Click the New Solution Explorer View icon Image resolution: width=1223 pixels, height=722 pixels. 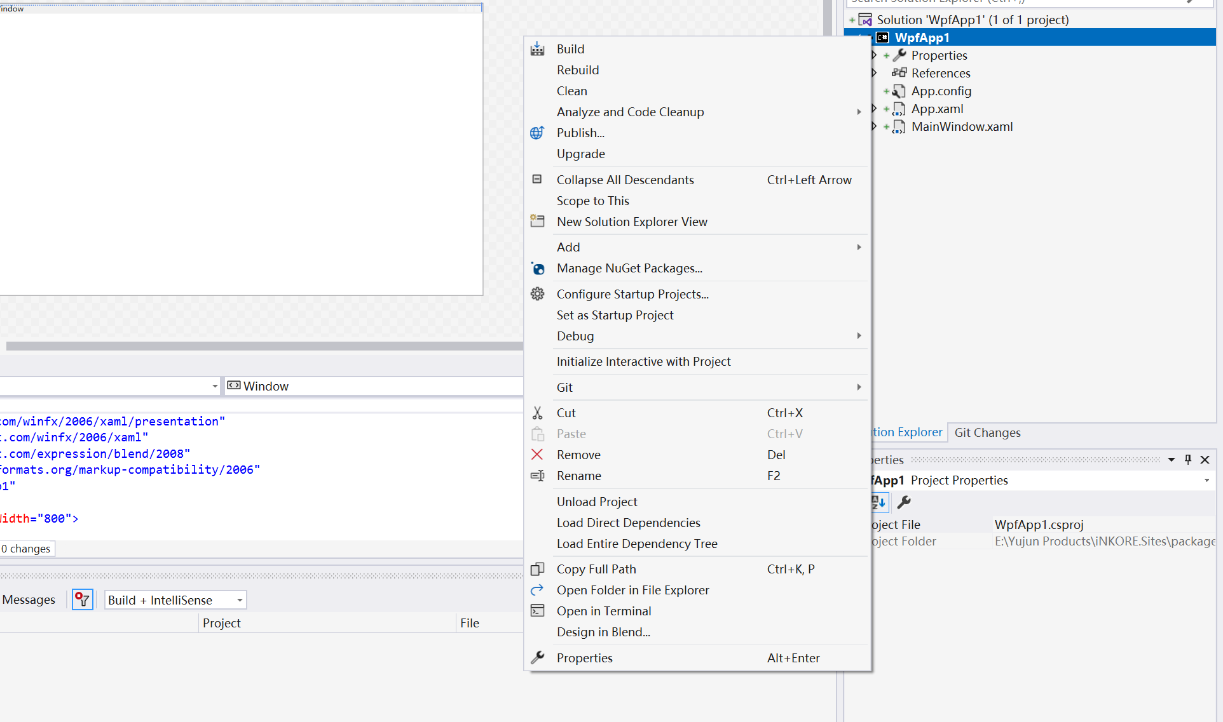click(537, 221)
